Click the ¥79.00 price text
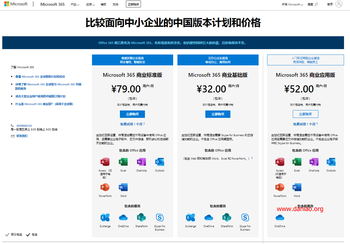 click(126, 89)
